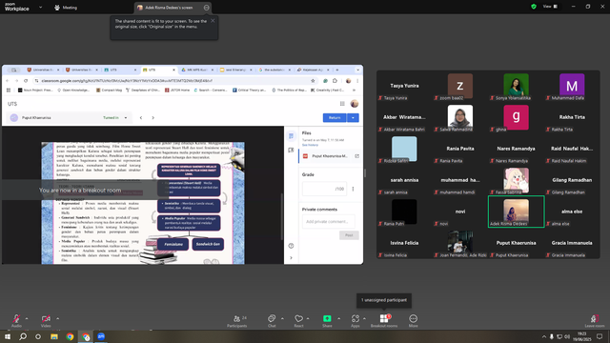The image size is (610, 343).
Task: Open grade more options three dots
Action: point(353,189)
